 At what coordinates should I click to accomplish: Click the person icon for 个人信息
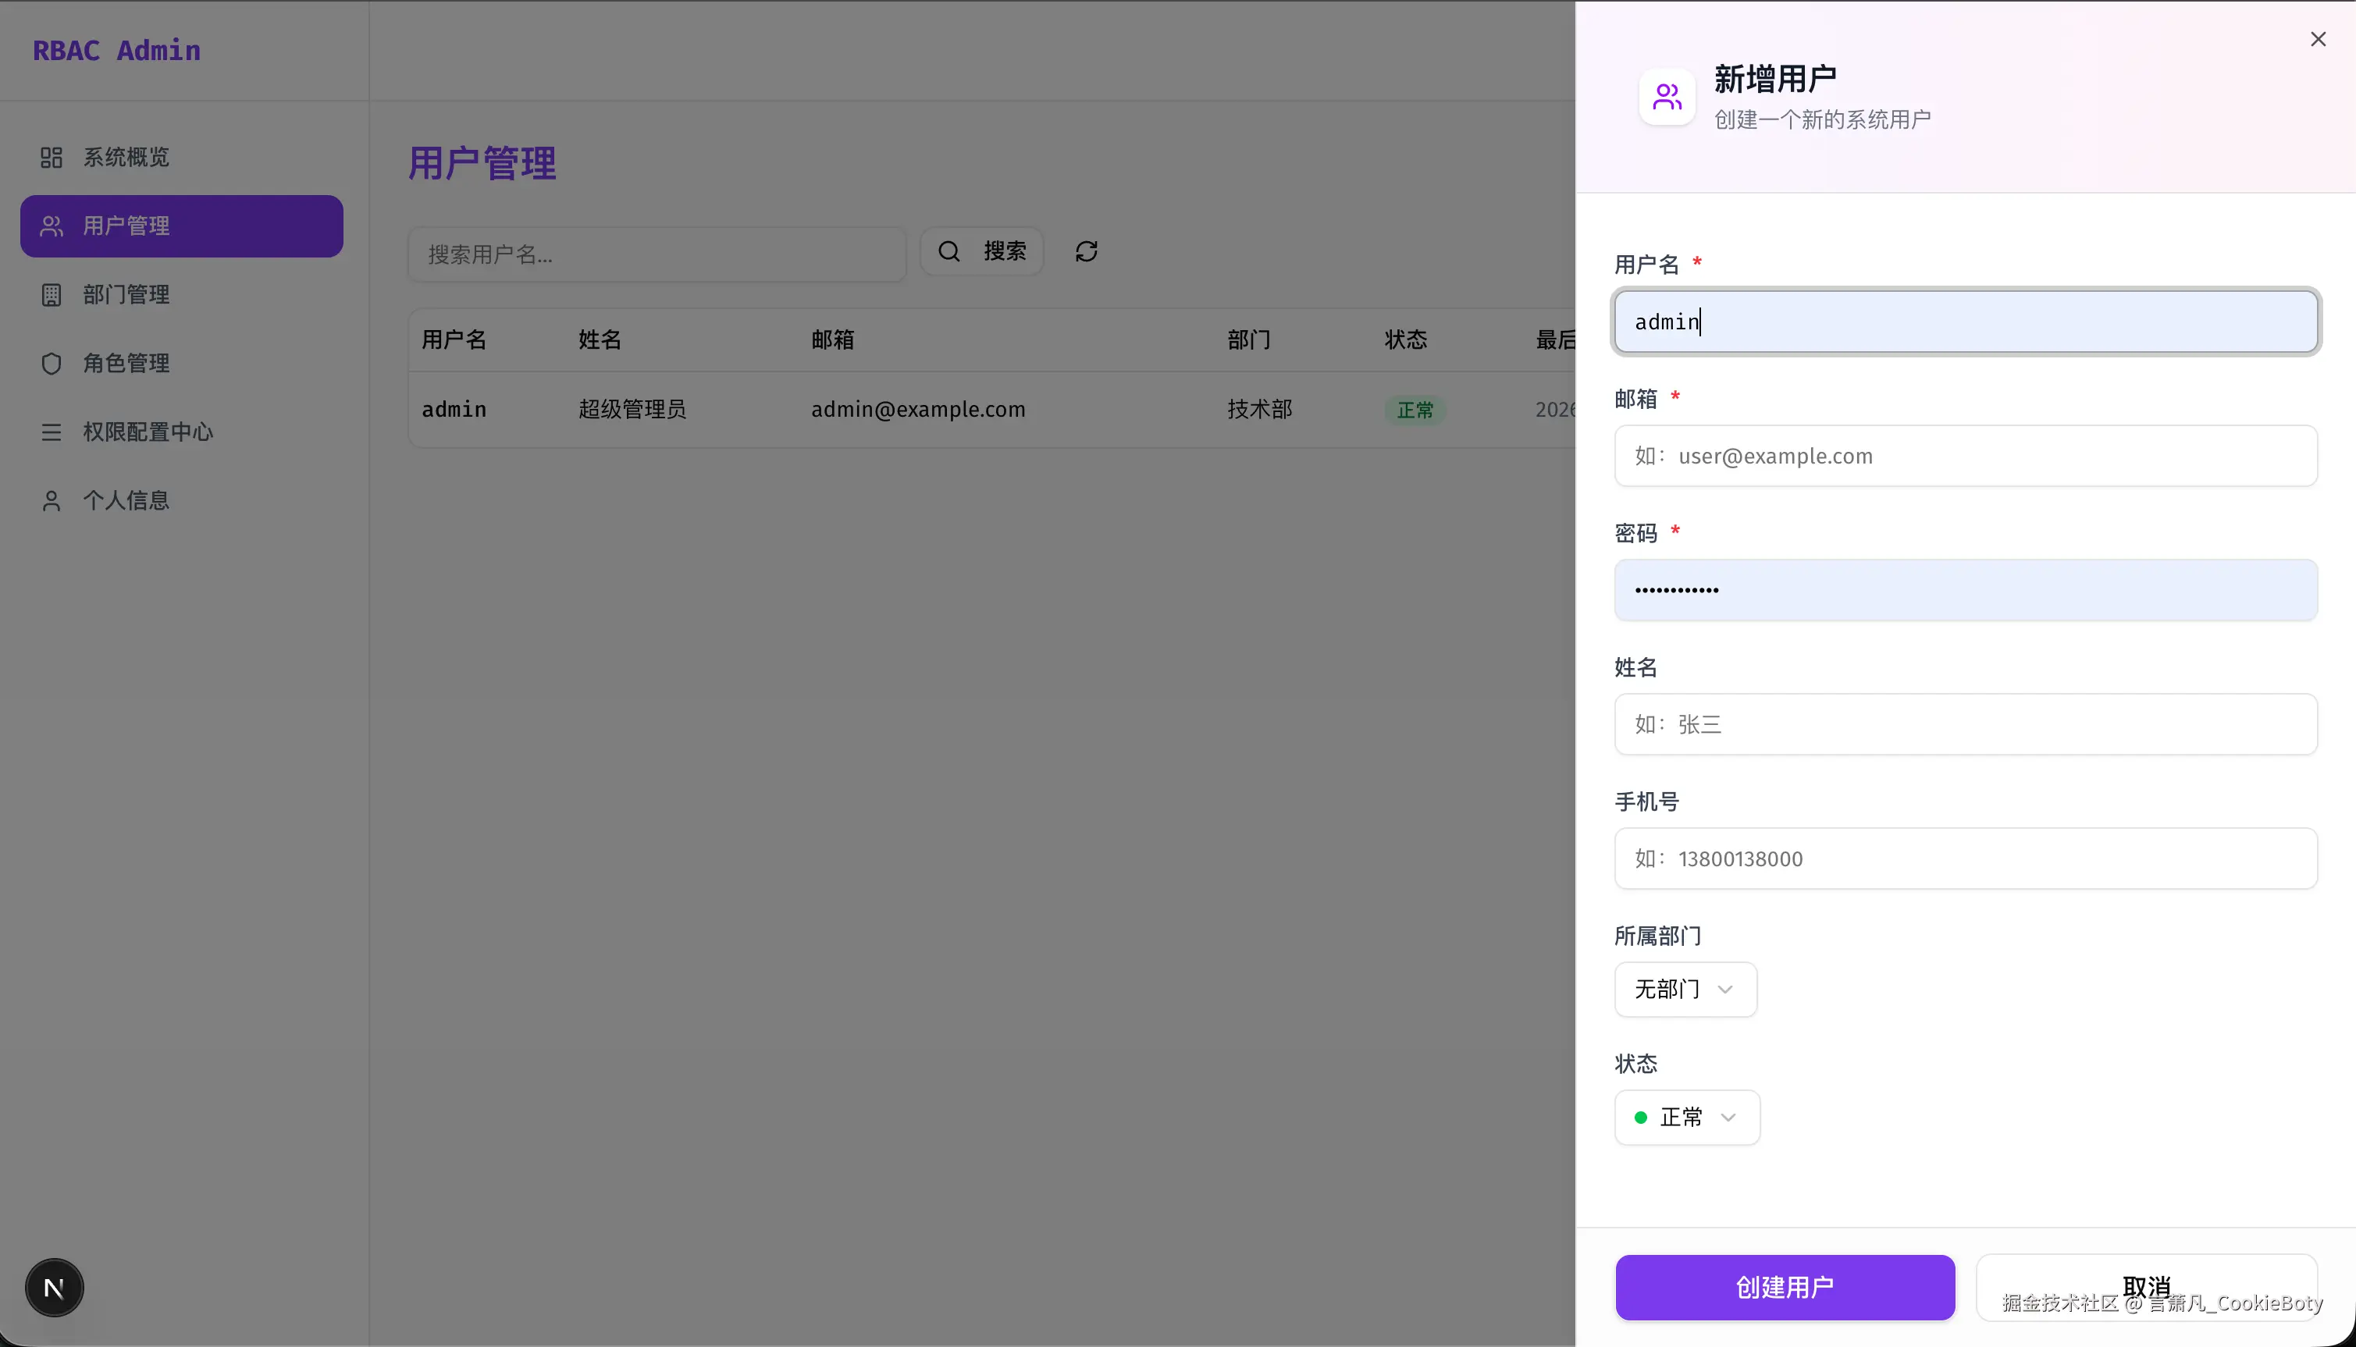pyautogui.click(x=51, y=500)
